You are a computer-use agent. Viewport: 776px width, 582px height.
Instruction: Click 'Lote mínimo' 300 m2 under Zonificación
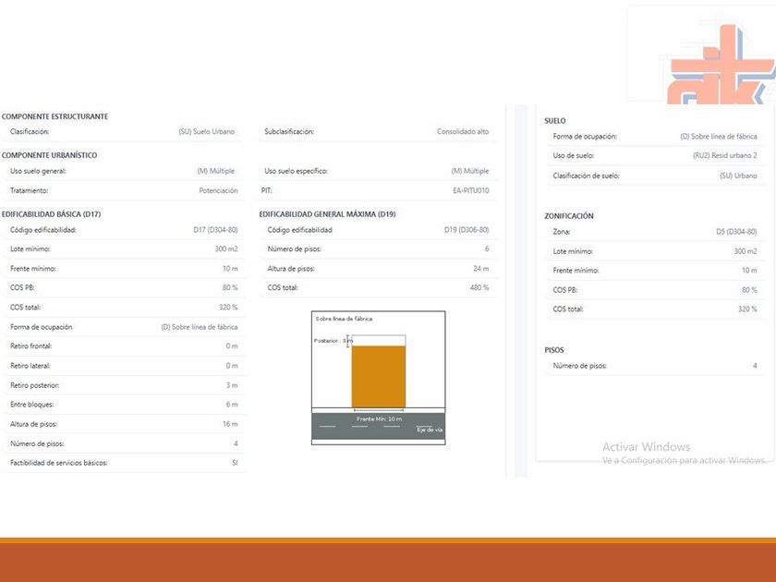(x=746, y=251)
